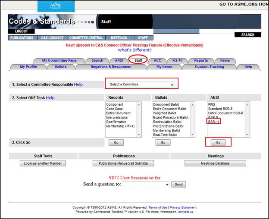
Task: Select Recirculation Ballot option
Action: point(167,122)
